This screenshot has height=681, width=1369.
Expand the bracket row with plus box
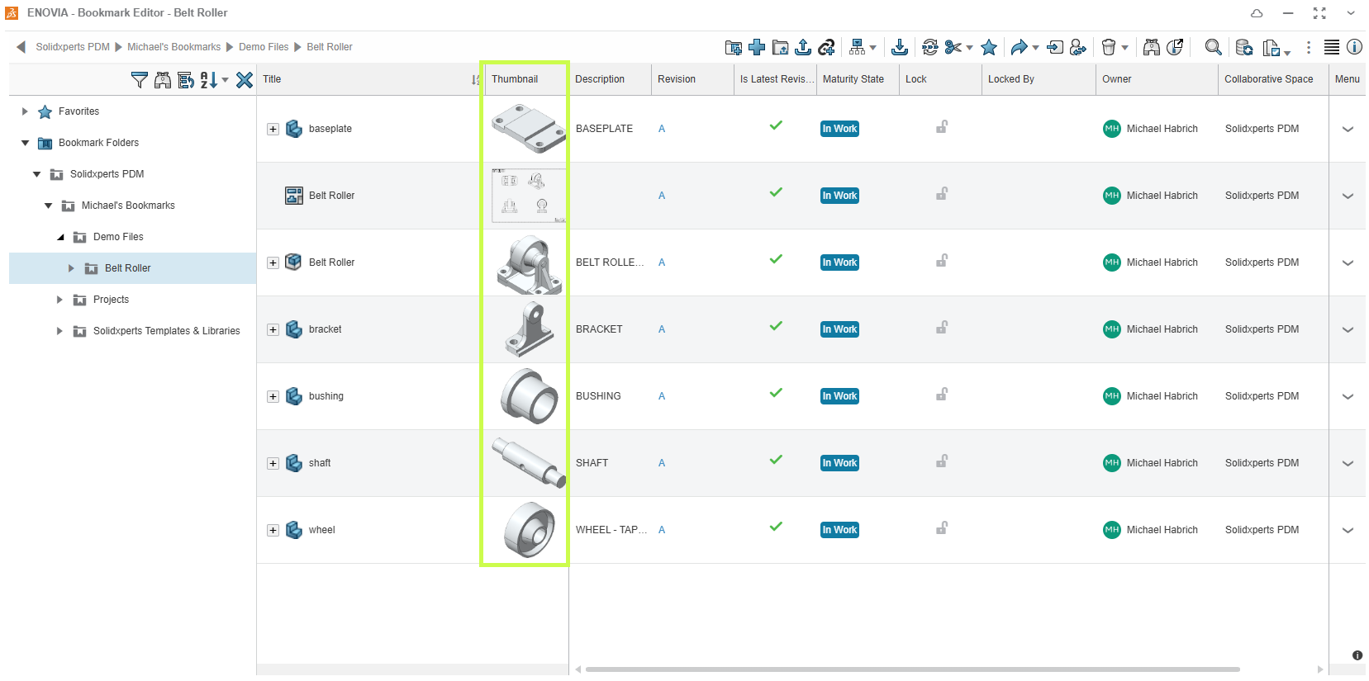pyautogui.click(x=273, y=330)
